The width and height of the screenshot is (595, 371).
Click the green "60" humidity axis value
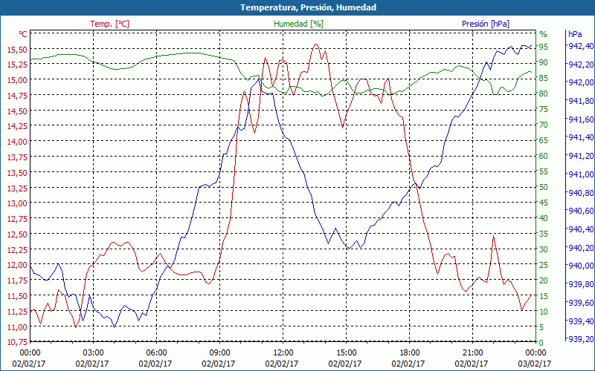pos(544,156)
